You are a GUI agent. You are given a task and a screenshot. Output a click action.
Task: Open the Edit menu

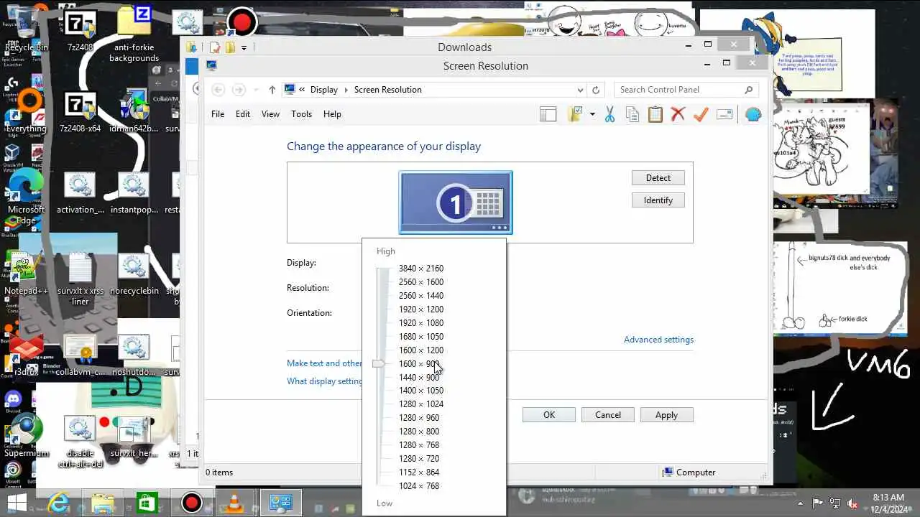243,114
